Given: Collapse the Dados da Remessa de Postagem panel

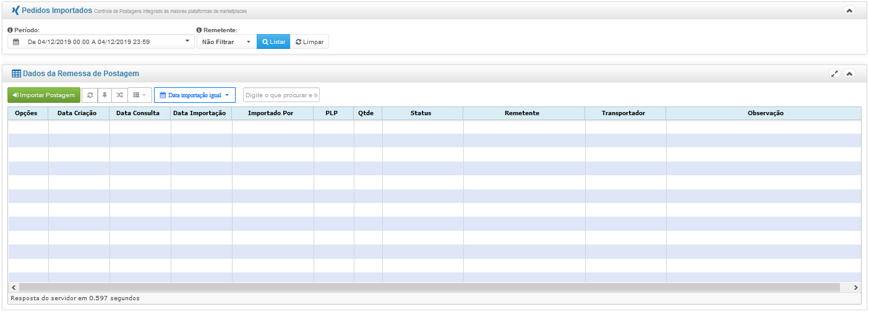Looking at the screenshot, I should pos(849,74).
